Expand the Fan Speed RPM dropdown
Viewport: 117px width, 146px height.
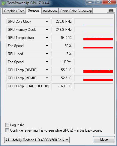click(47, 62)
